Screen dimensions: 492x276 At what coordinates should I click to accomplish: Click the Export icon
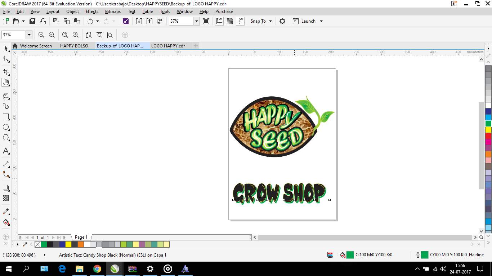pyautogui.click(x=149, y=21)
